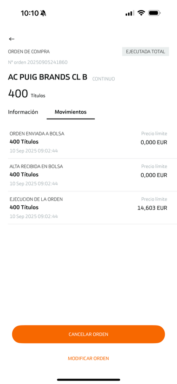
Task: Tap the back arrow icon
Action: pos(11,39)
